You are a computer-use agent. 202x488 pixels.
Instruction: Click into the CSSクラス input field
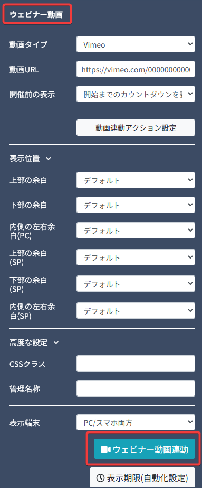[x=136, y=364]
